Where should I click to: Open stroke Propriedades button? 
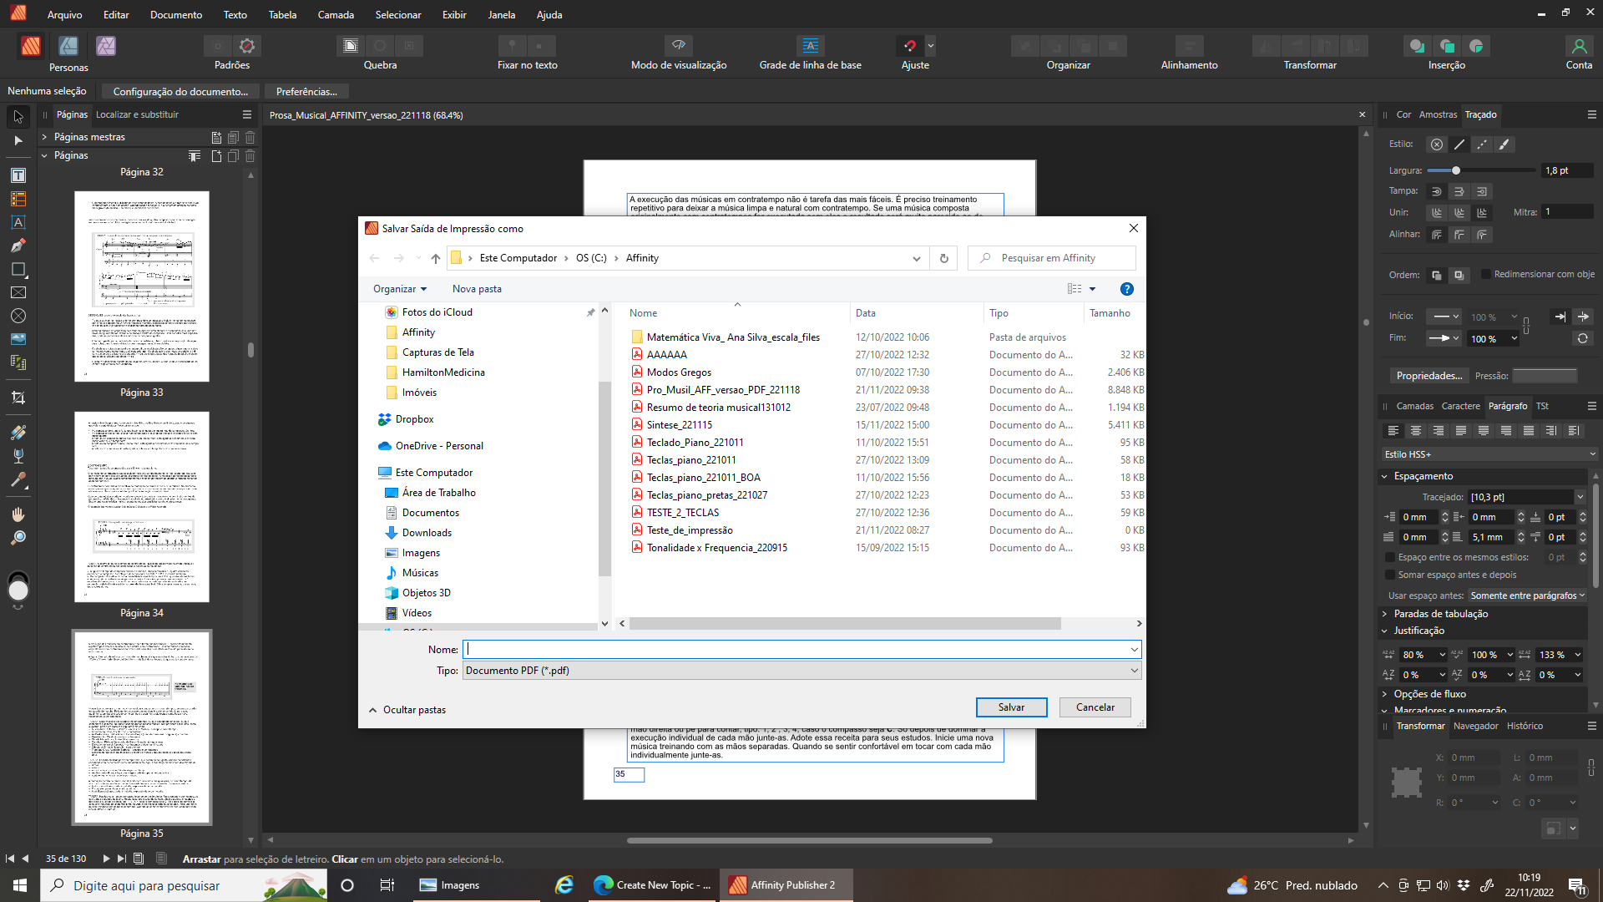point(1429,376)
